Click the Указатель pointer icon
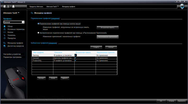The image size is (188, 104). (4, 35)
